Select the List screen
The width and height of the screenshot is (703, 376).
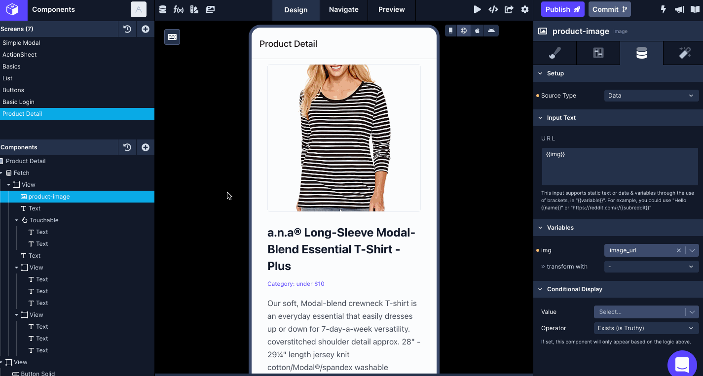point(77,78)
